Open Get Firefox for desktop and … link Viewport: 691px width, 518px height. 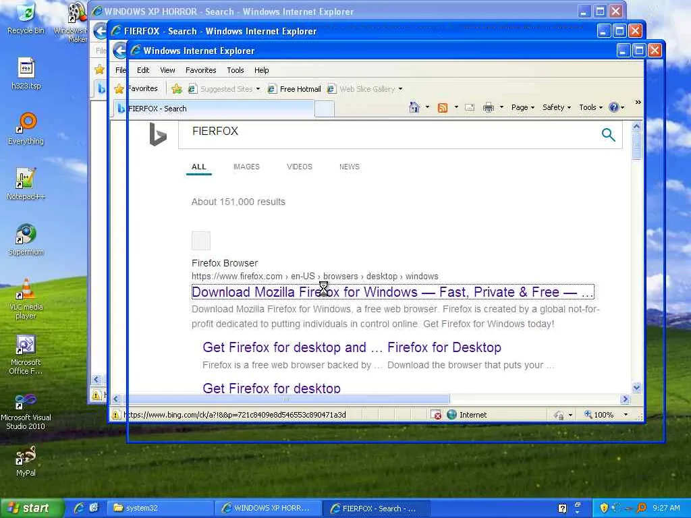click(293, 347)
